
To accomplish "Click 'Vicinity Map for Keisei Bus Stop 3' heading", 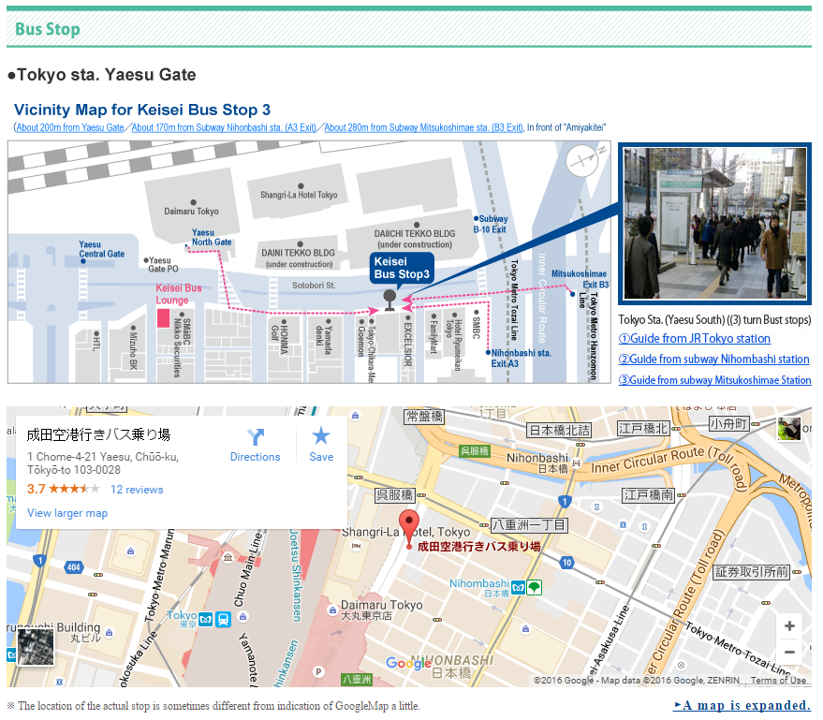I will [142, 110].
